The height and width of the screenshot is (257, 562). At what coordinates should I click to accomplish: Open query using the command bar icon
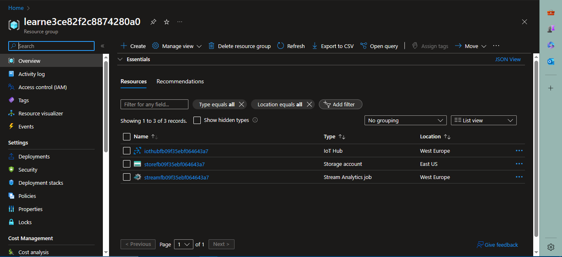[364, 46]
